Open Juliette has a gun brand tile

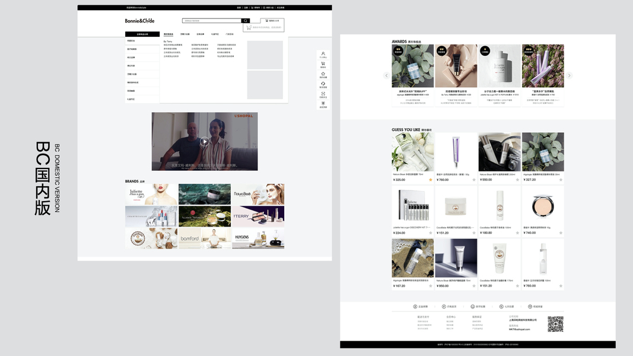[151, 194]
